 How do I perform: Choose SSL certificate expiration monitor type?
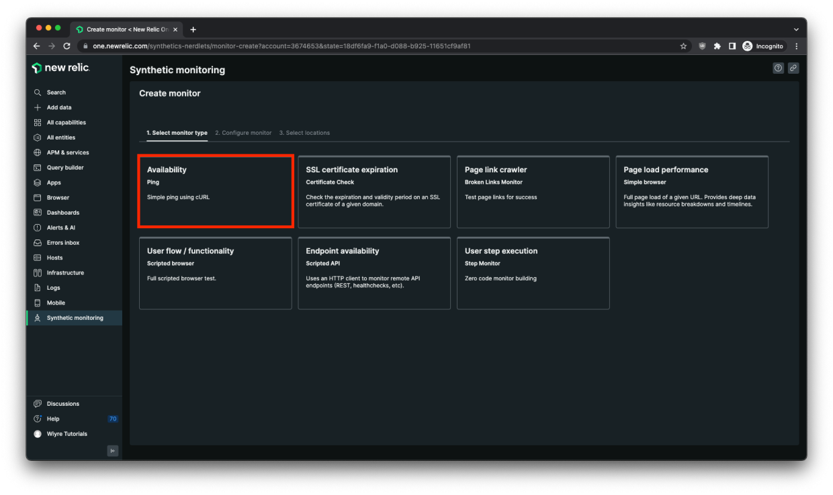tap(374, 192)
